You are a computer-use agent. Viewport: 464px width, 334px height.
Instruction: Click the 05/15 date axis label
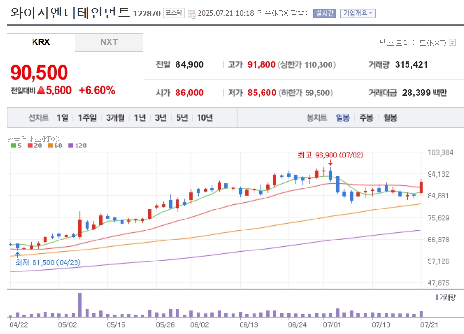pos(116,325)
